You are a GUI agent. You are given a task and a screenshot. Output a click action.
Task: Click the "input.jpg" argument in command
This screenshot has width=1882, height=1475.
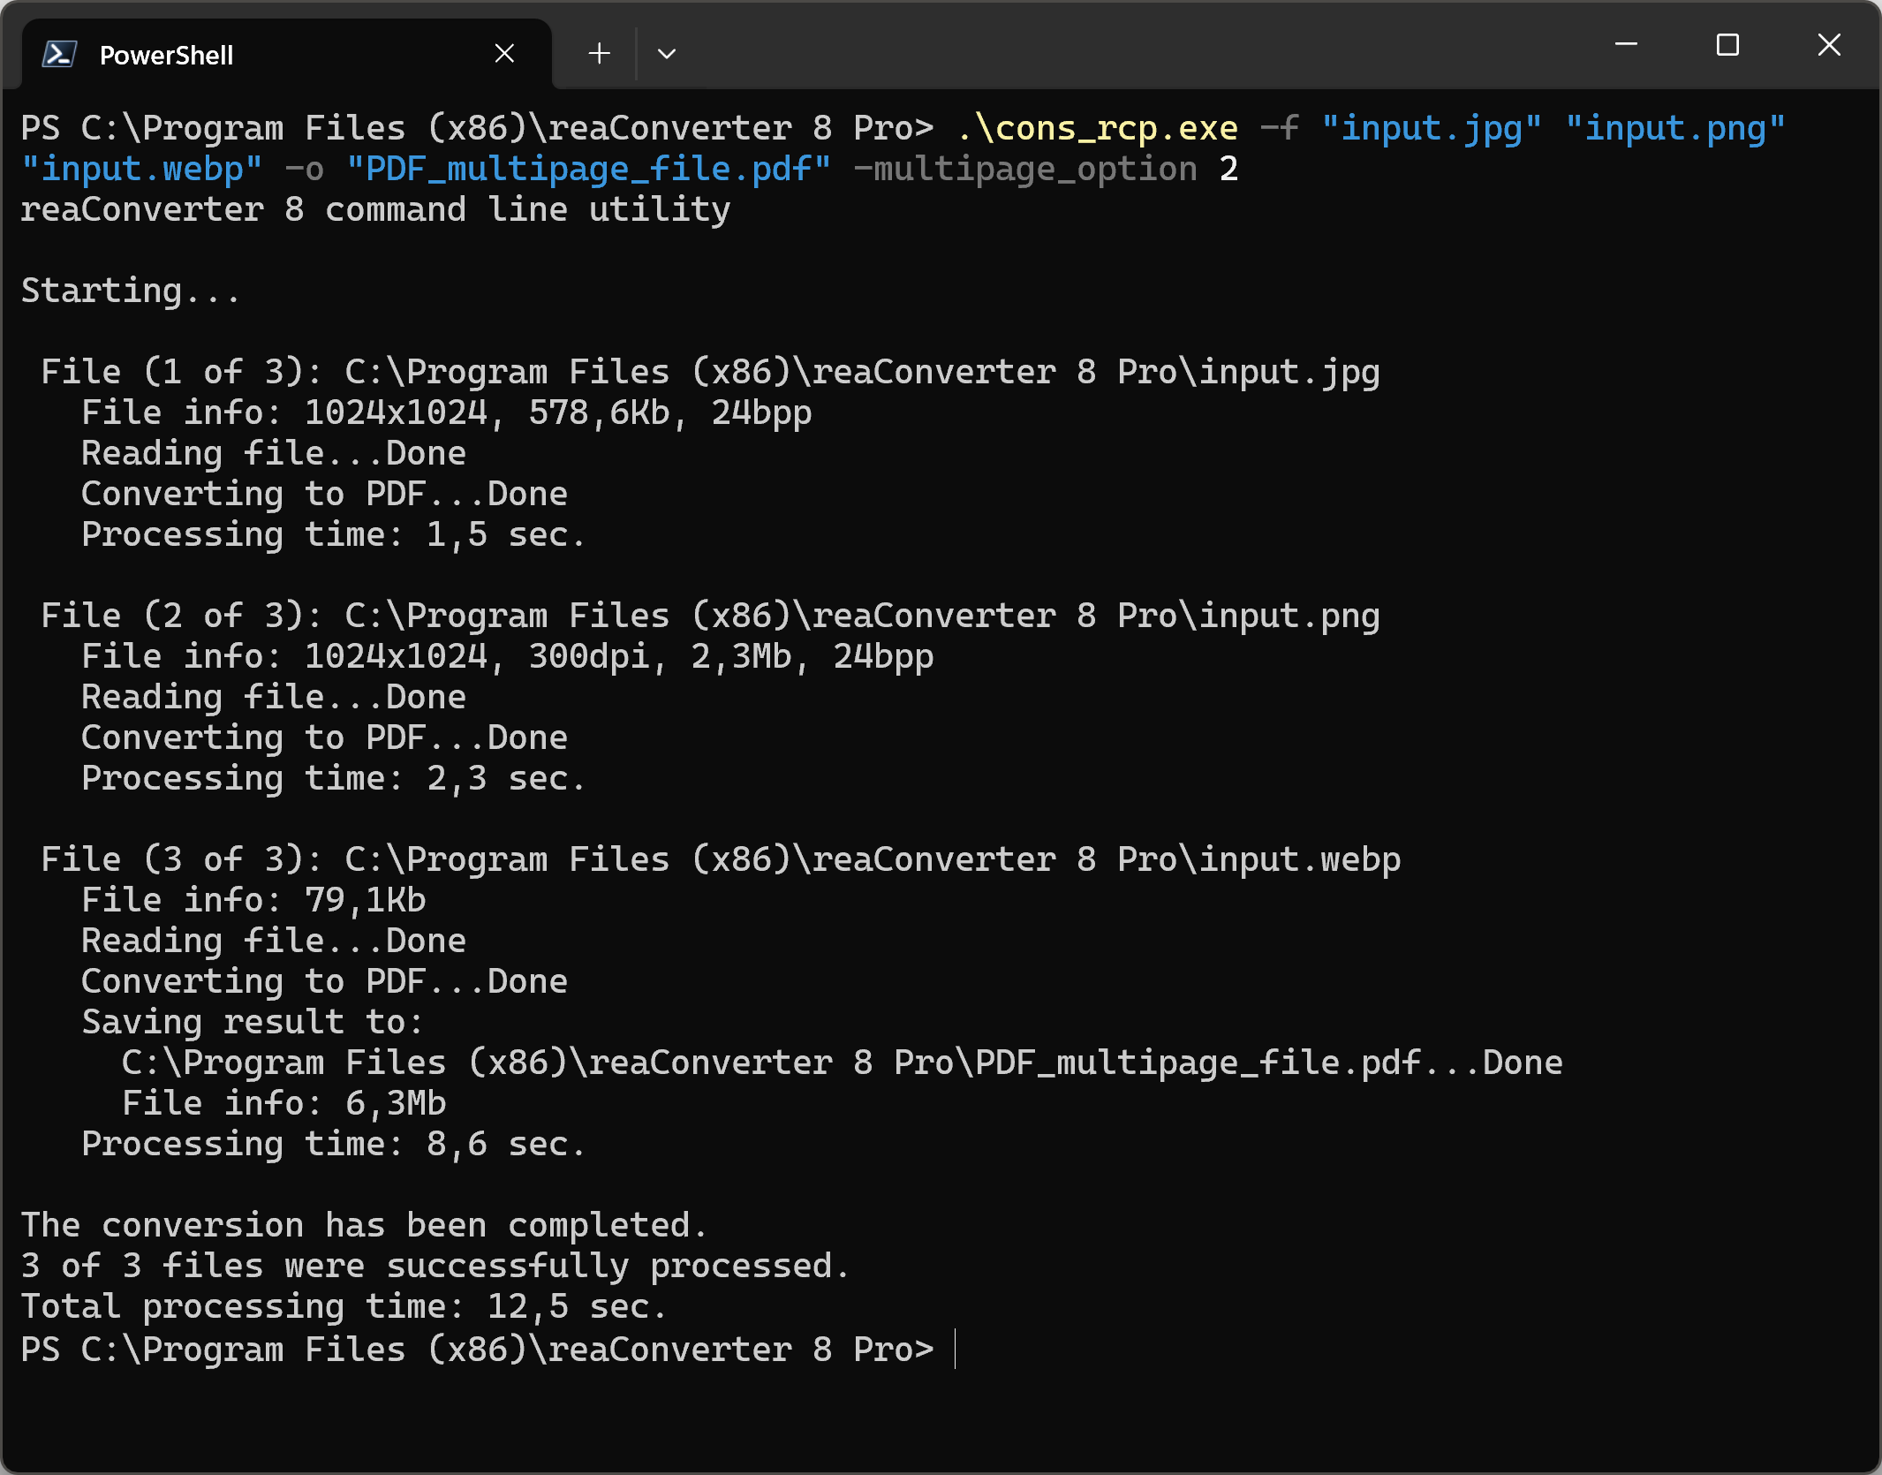point(1431,129)
